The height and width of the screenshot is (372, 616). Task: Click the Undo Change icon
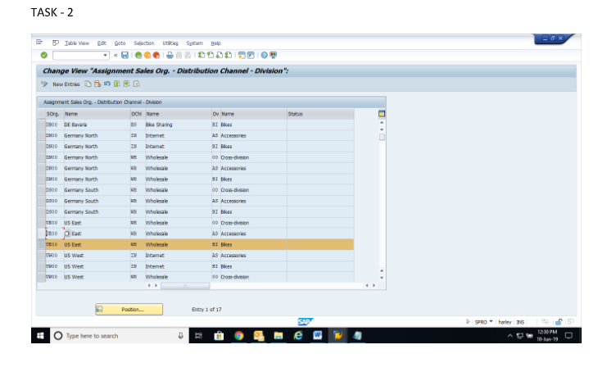(x=106, y=84)
